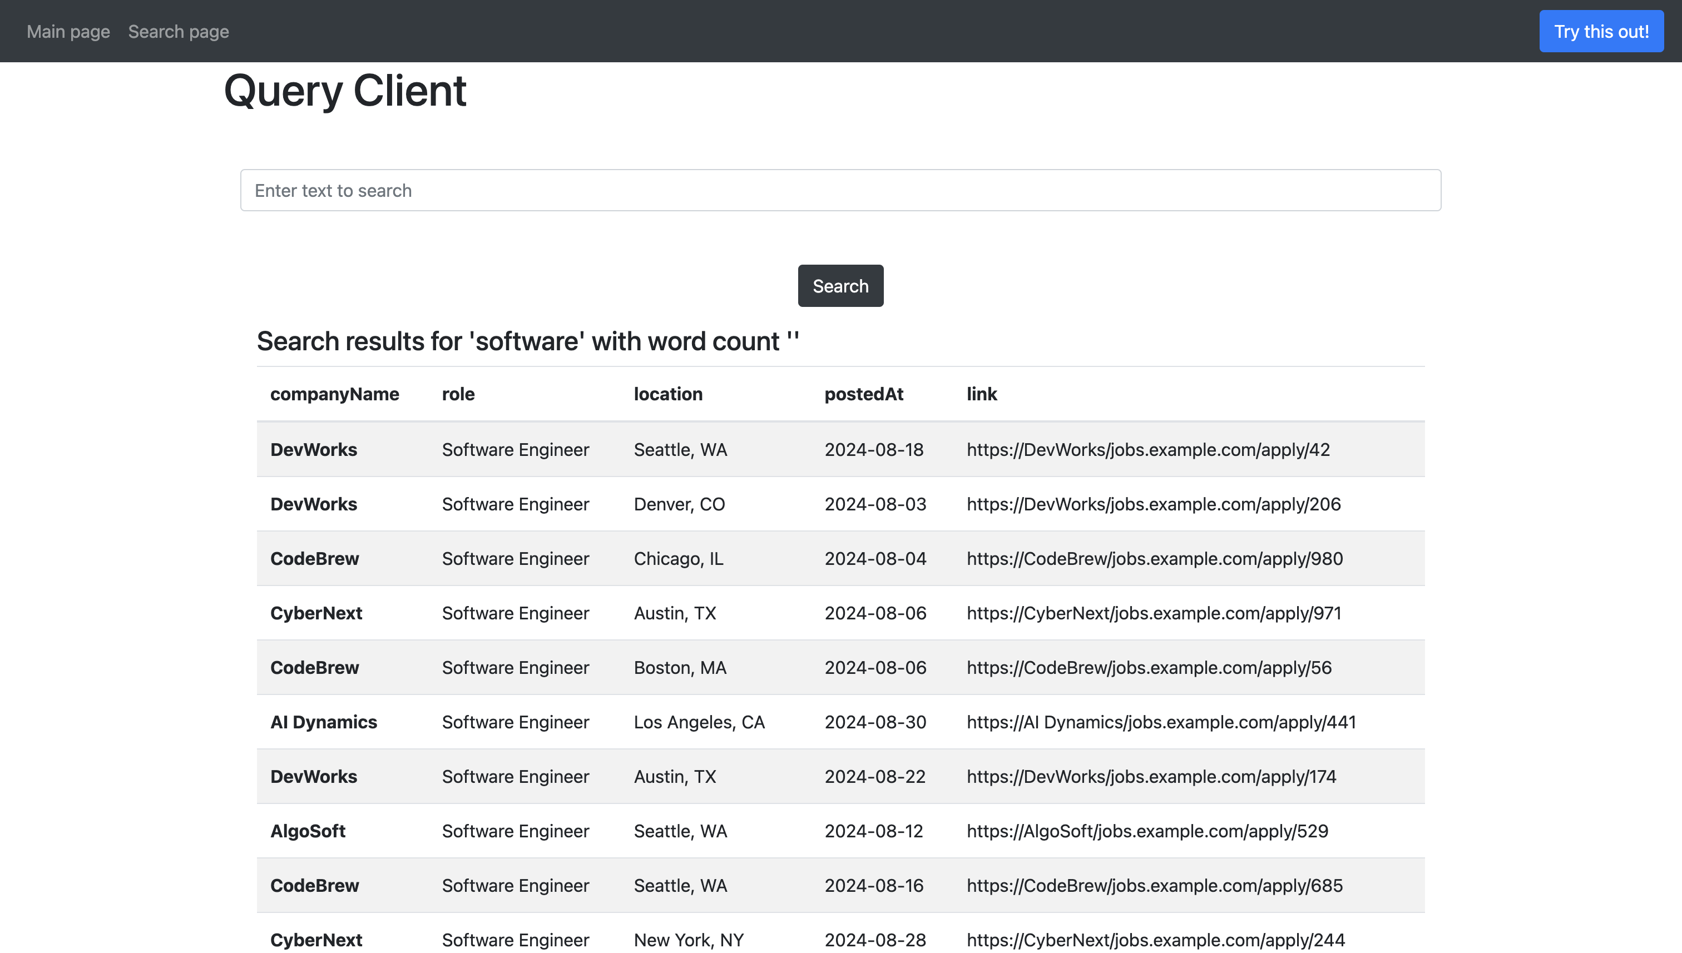Open the CodeBrew apply/685 link
The image size is (1682, 953).
1154,886
